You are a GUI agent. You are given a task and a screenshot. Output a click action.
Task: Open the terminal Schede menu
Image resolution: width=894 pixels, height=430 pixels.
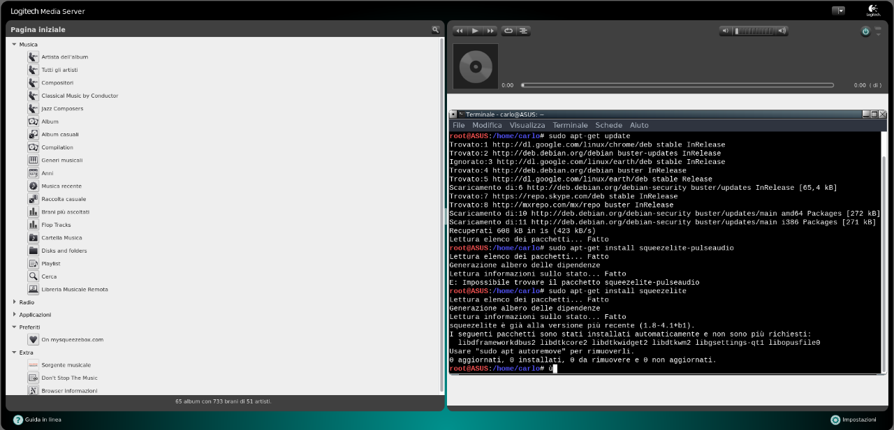coord(608,126)
